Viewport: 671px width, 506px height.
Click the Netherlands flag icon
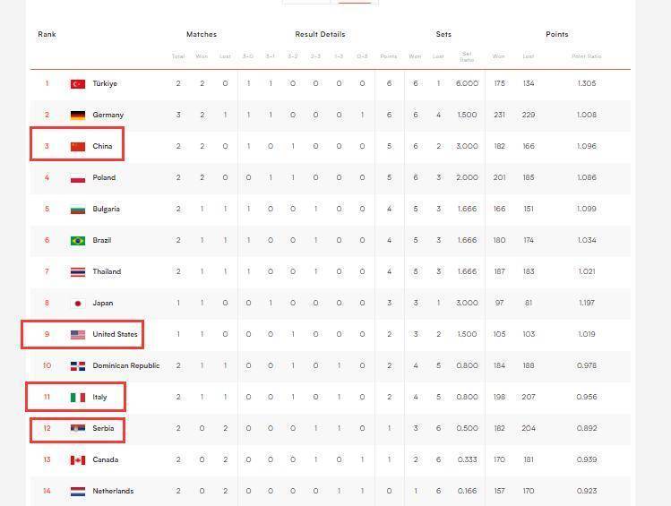tap(78, 491)
